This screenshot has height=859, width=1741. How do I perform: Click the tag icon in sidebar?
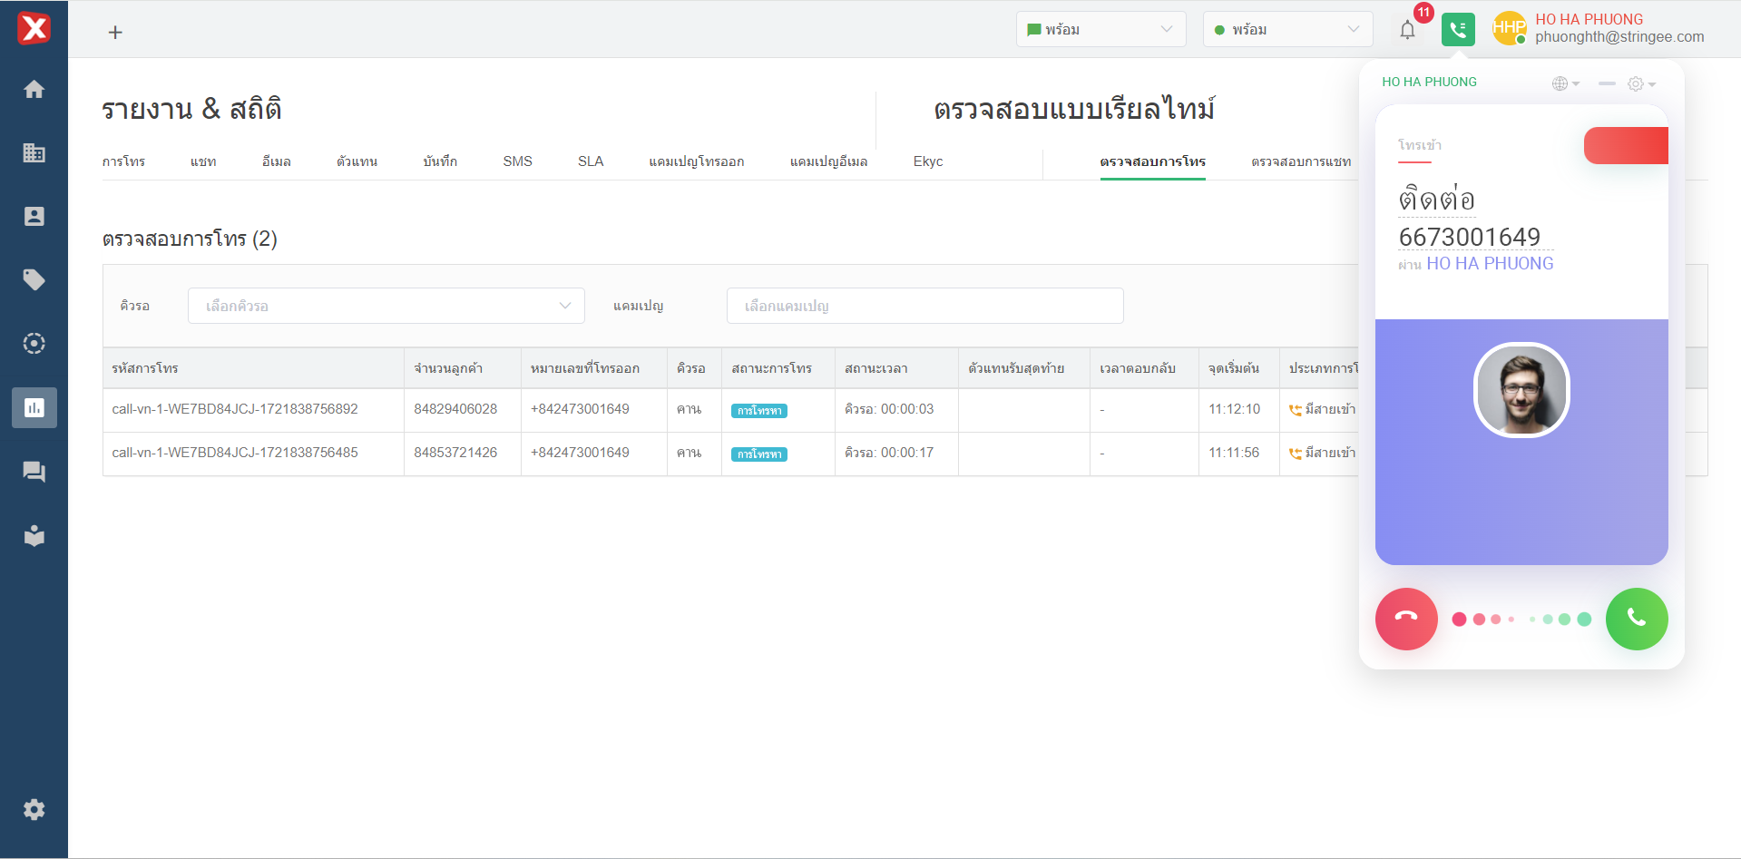34,279
